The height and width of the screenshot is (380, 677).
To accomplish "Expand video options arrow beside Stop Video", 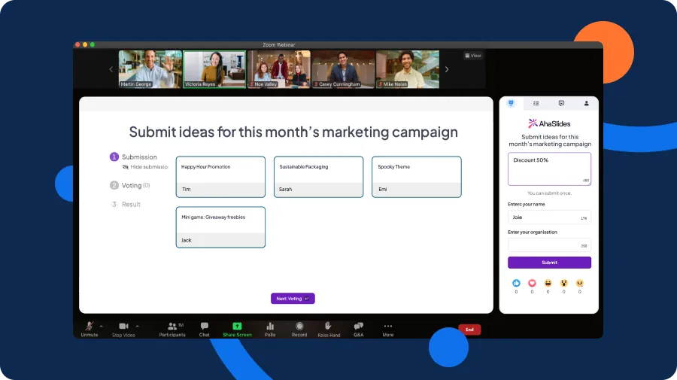I will point(137,326).
